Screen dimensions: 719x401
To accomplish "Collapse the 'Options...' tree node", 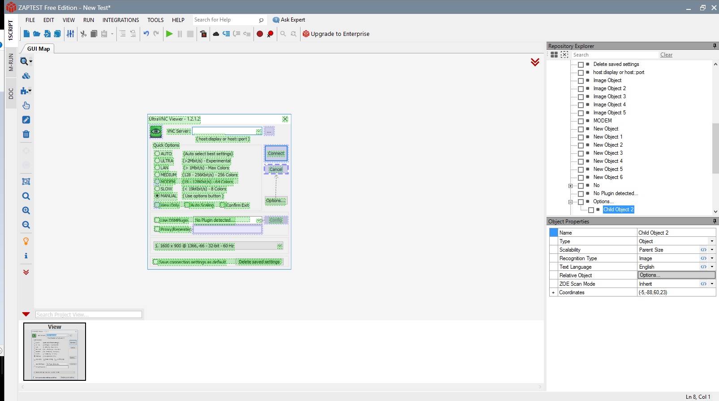I will [570, 202].
